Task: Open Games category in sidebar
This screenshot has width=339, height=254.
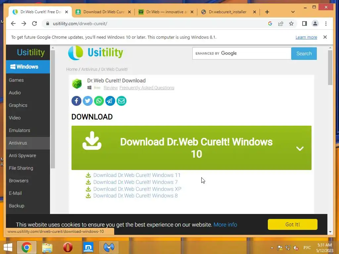Action: point(28,80)
